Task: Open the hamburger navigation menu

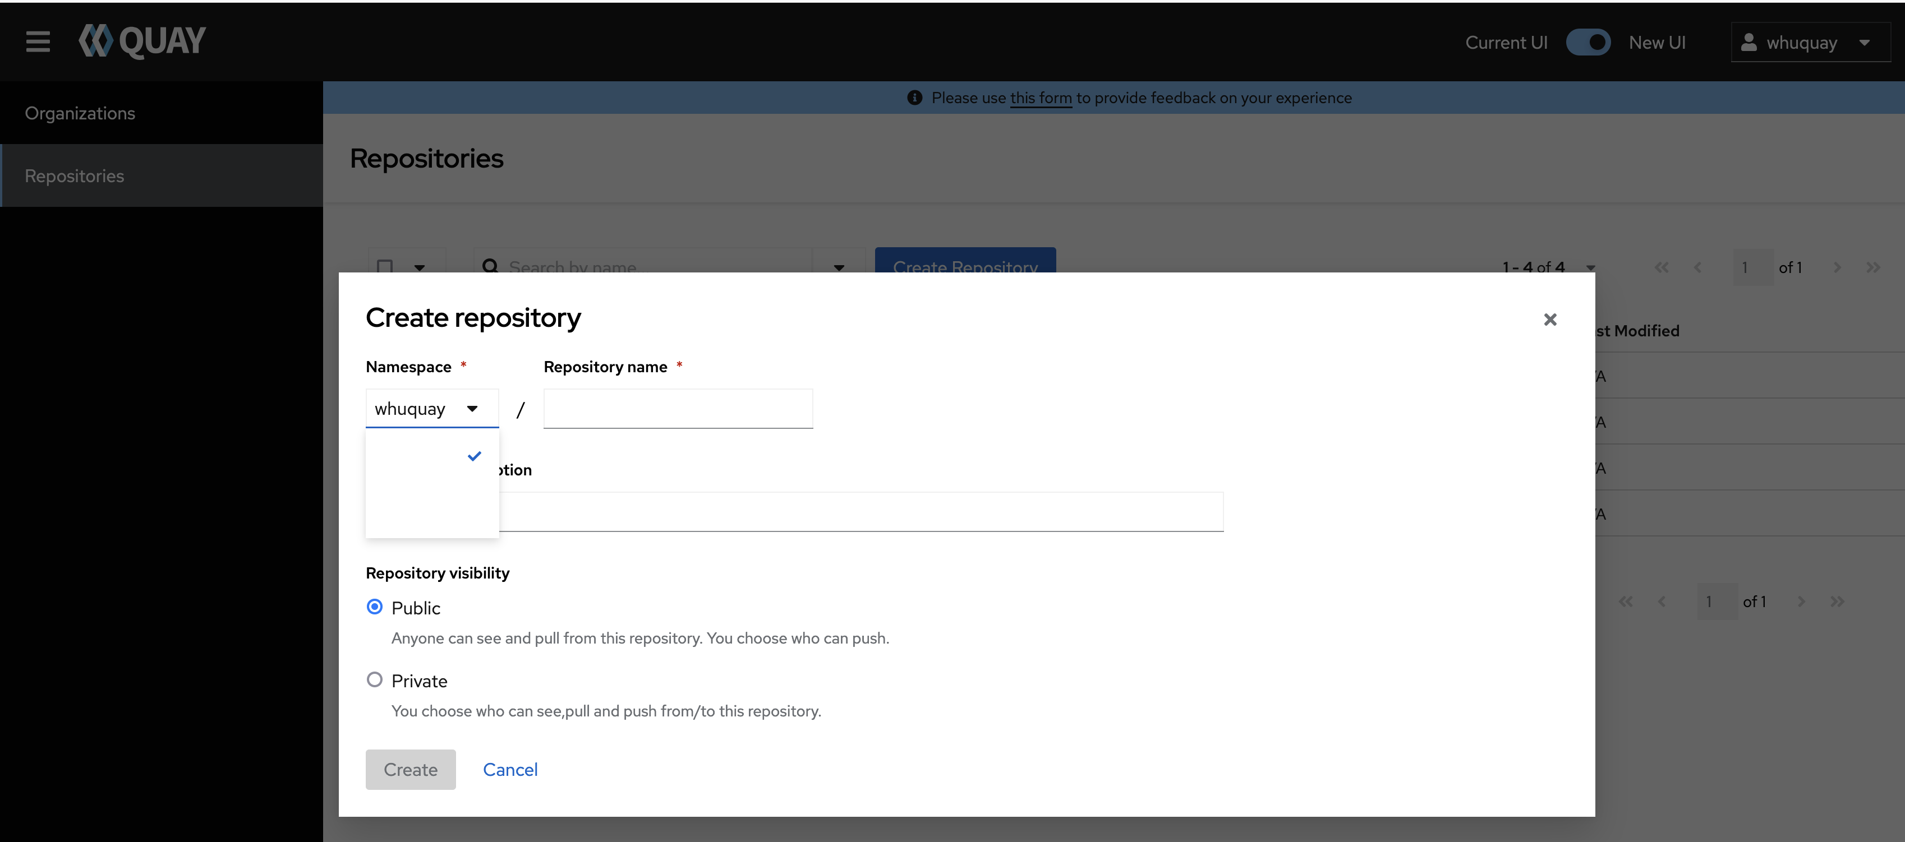Action: point(38,41)
